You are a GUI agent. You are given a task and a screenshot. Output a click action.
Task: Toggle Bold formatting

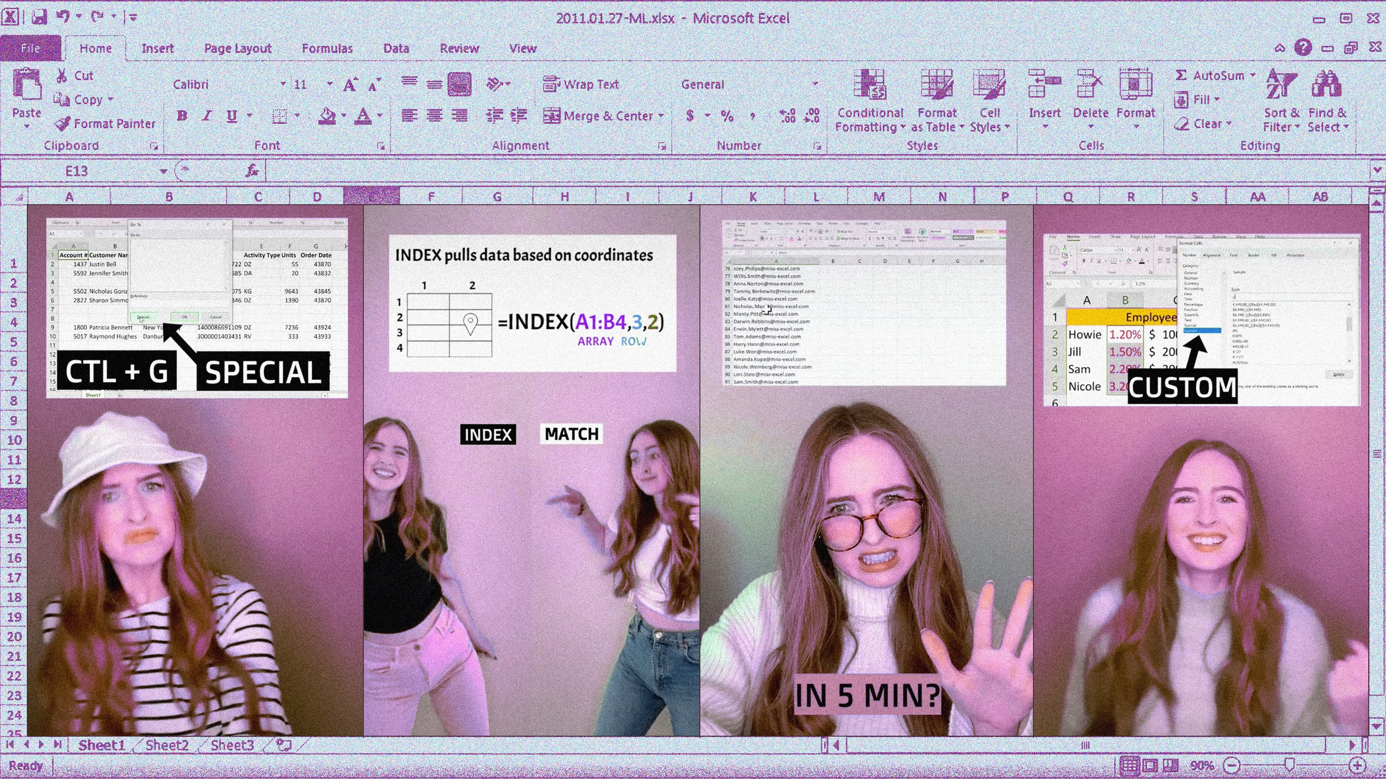(x=182, y=116)
